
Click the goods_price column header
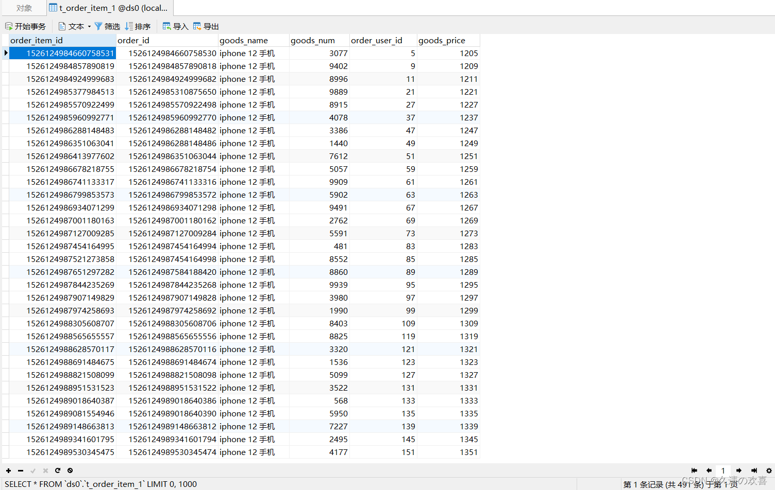click(x=448, y=40)
